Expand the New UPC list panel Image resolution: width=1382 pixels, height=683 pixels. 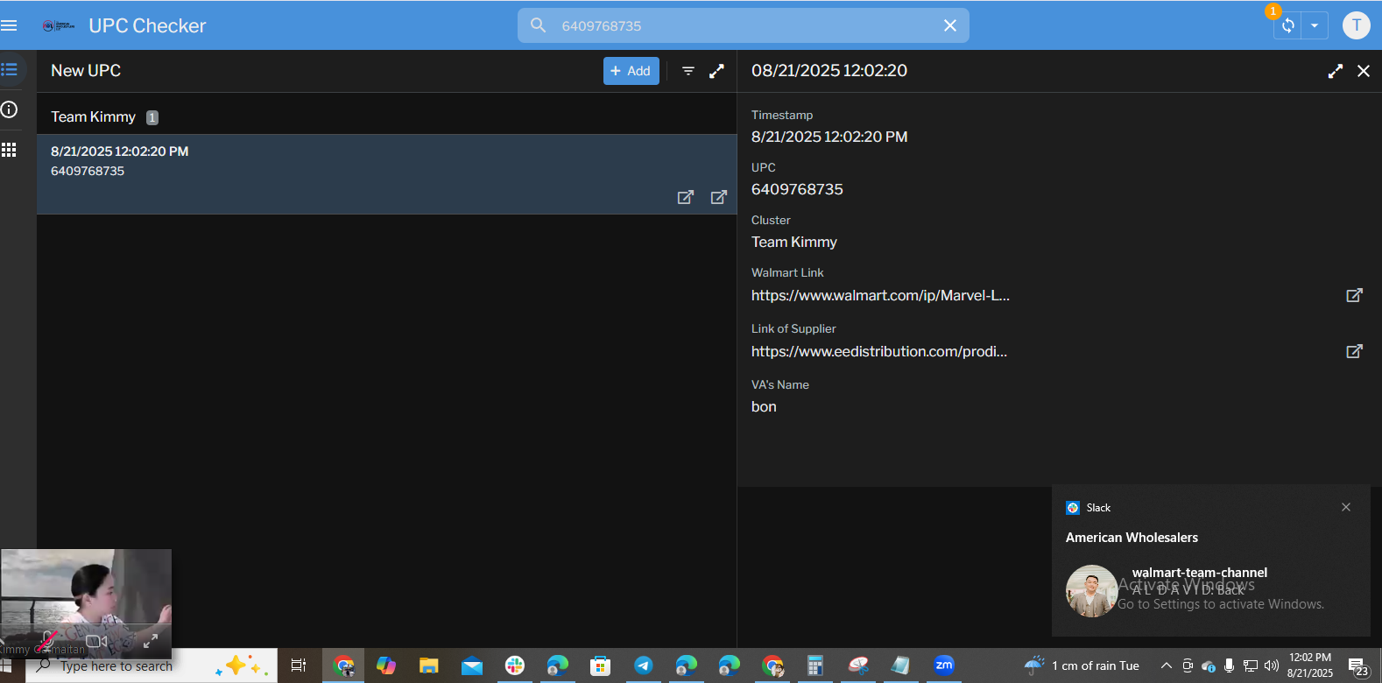pyautogui.click(x=716, y=71)
